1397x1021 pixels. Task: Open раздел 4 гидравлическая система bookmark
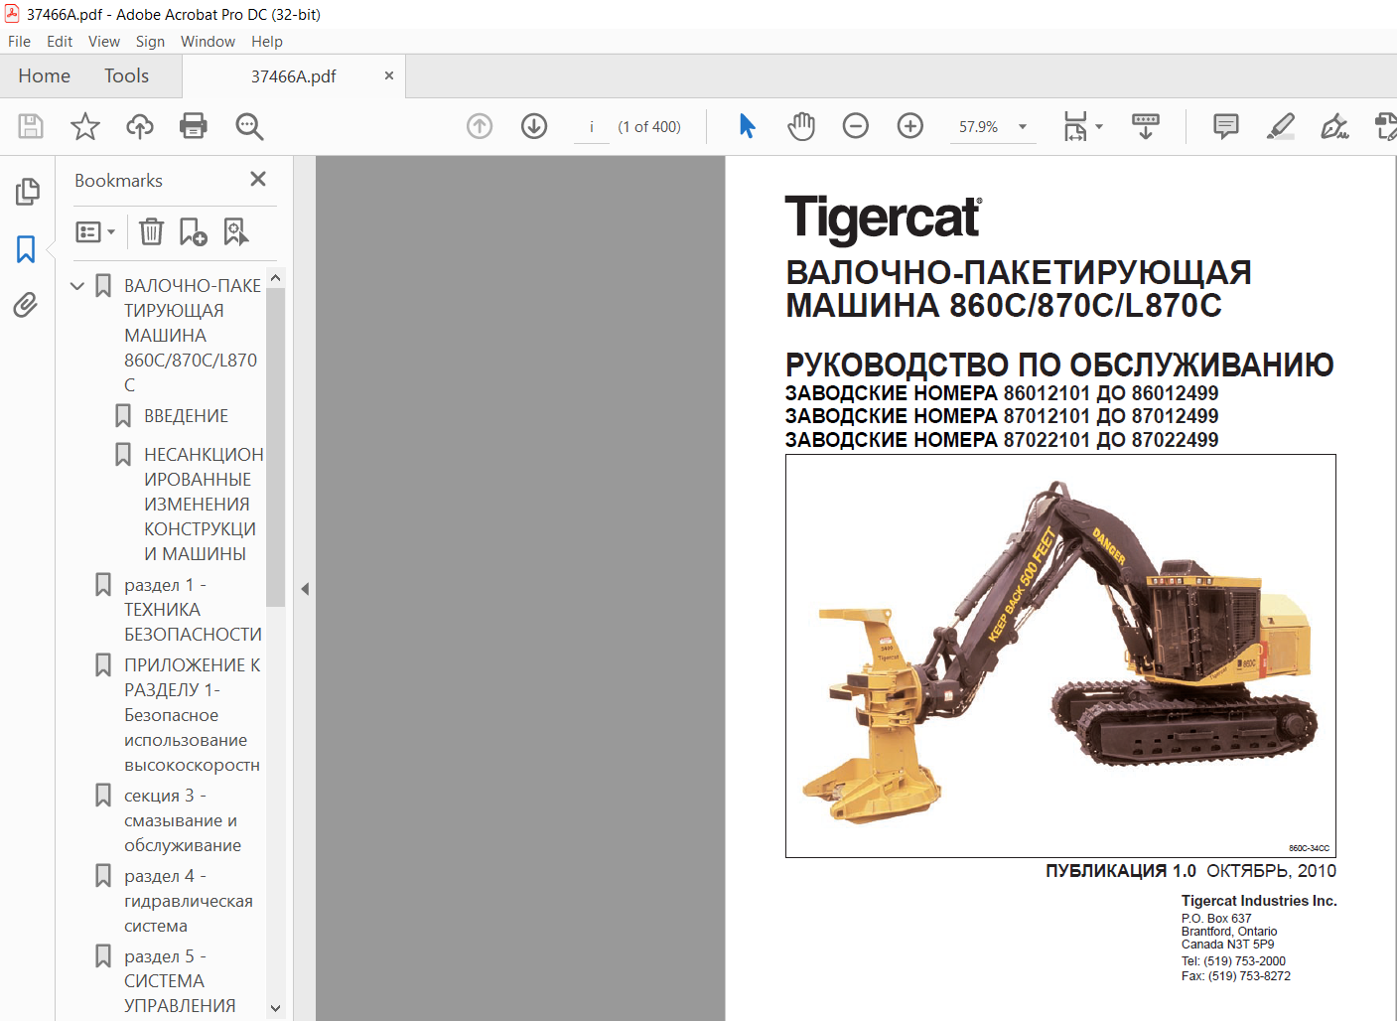tap(189, 901)
